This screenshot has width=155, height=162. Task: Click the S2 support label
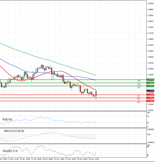coord(138,99)
